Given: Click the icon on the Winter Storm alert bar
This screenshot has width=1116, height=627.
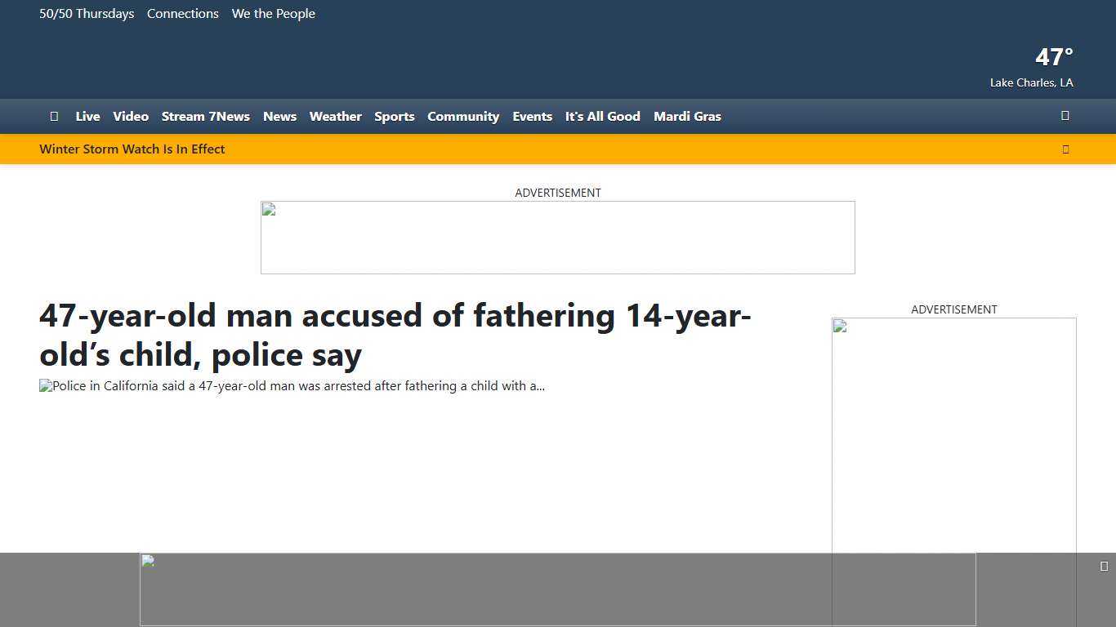Looking at the screenshot, I should [1065, 149].
